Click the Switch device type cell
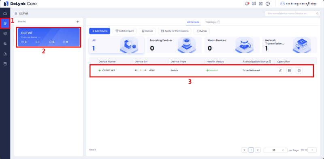 click(174, 70)
